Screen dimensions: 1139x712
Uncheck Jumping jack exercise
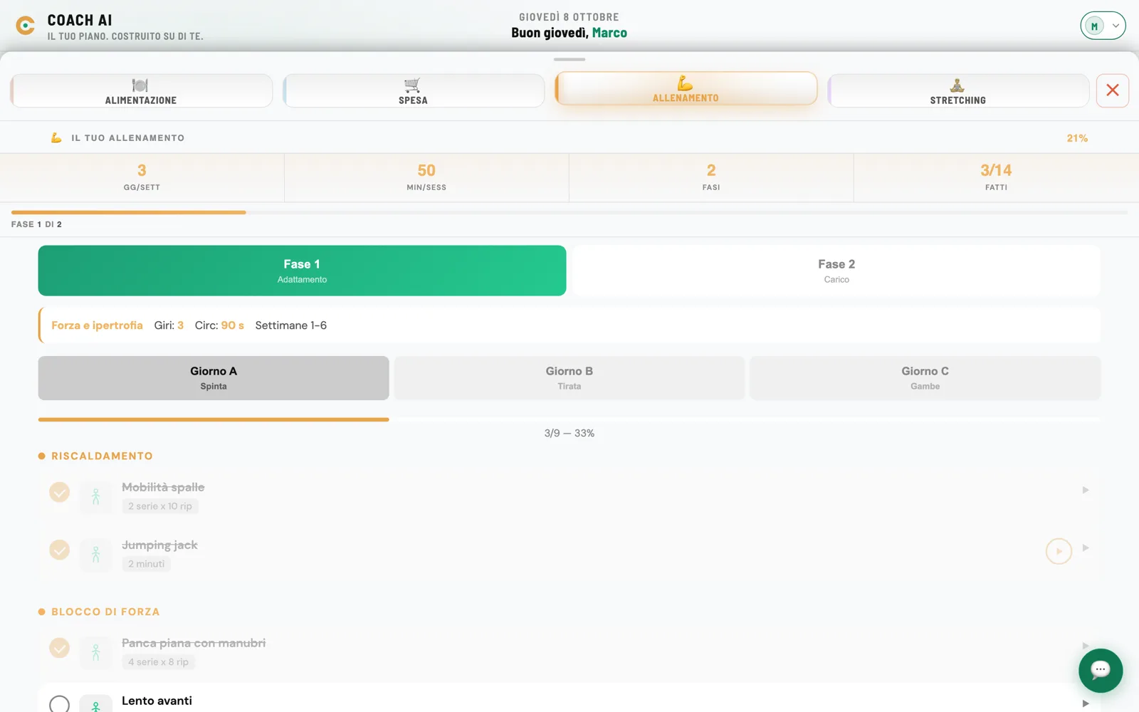[x=60, y=550]
